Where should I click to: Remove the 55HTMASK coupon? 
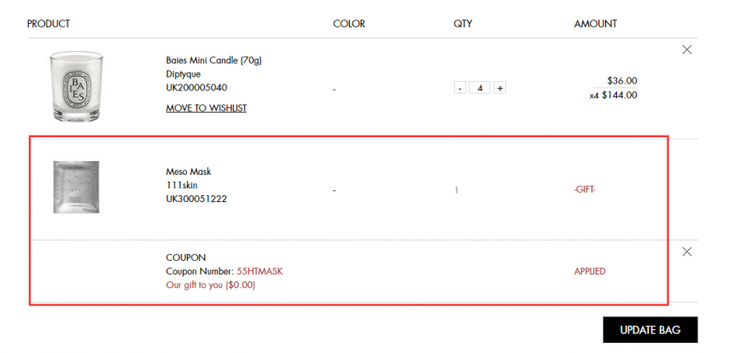click(687, 252)
